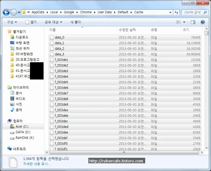This screenshot has width=211, height=171.
Task: Select the f_003de1 file
Action: pyautogui.click(x=125, y=60)
